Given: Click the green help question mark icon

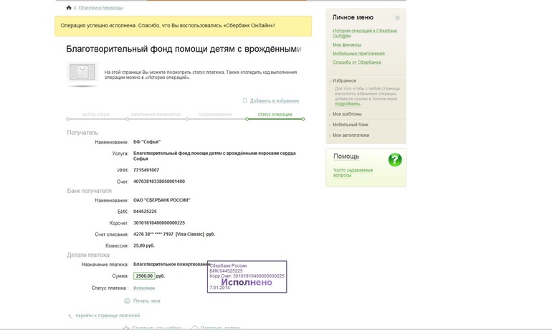Looking at the screenshot, I should click(395, 160).
